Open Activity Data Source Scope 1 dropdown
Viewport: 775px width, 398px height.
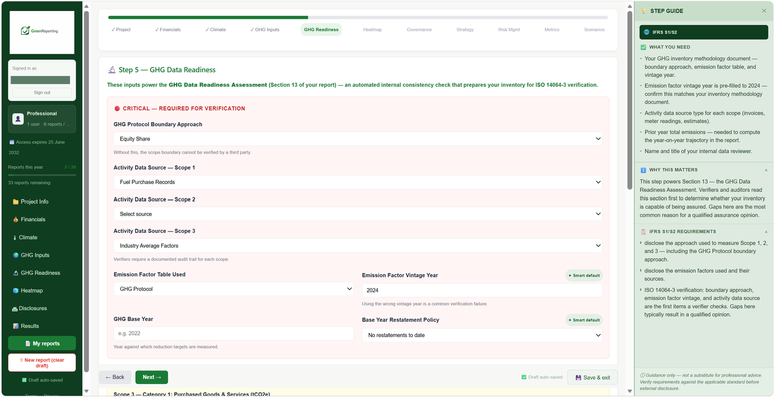click(358, 182)
